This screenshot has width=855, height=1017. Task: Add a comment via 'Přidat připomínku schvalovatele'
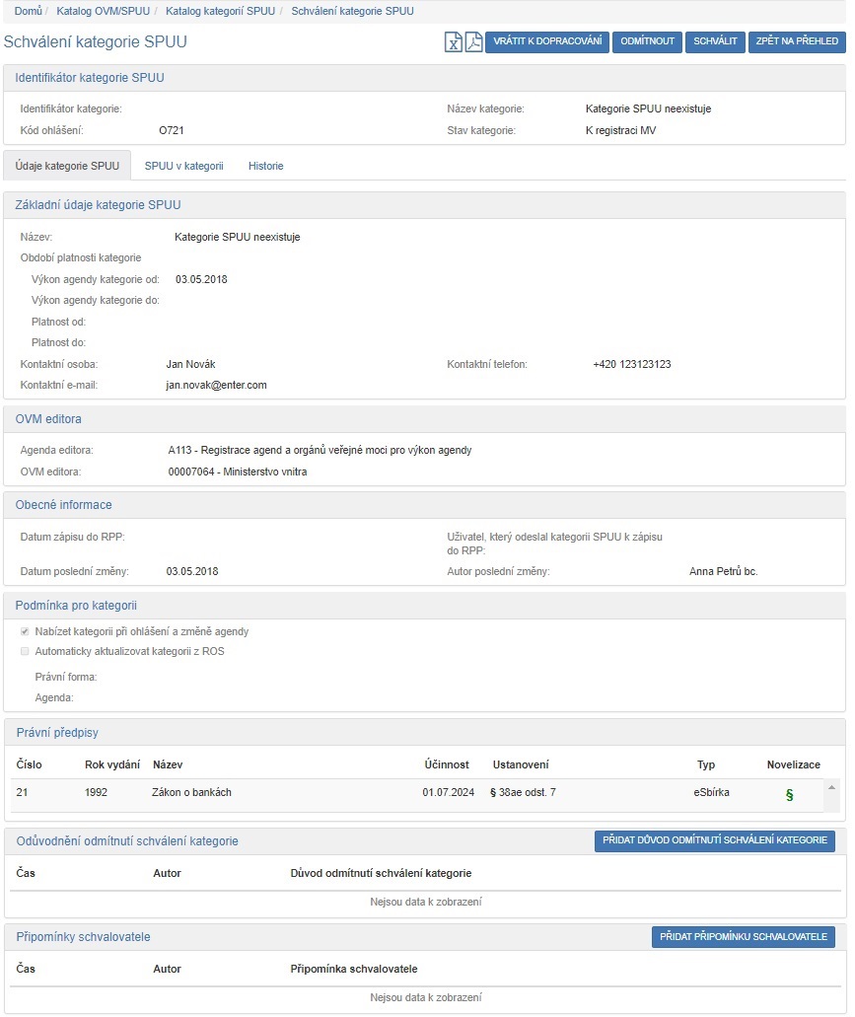coord(744,936)
